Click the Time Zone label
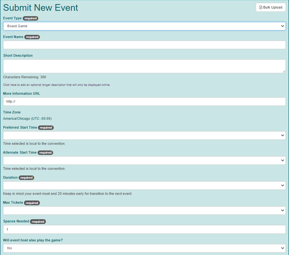 click(12, 112)
